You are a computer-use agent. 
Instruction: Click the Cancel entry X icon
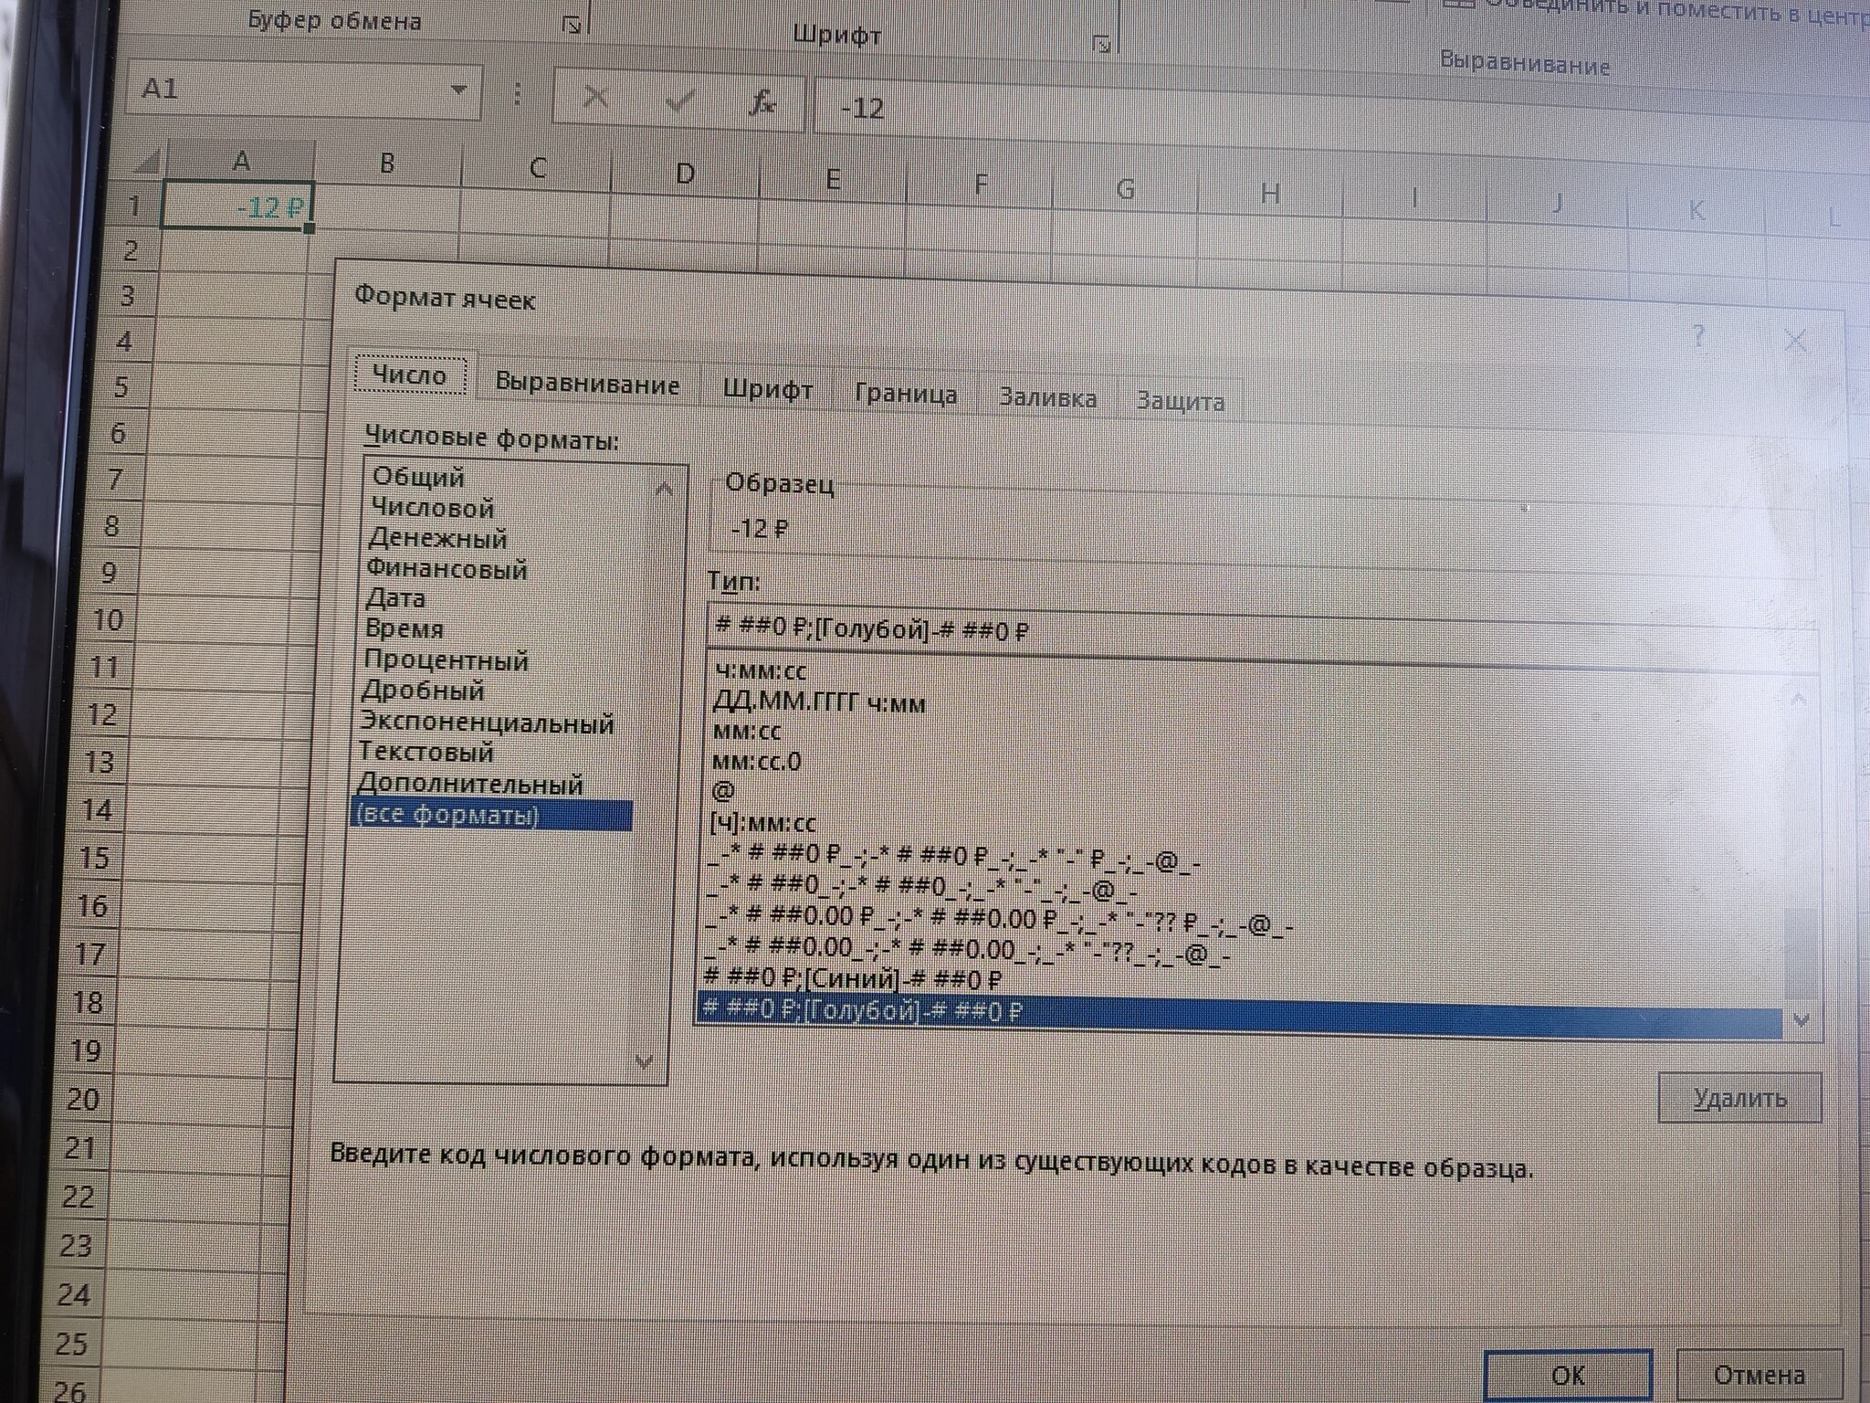(x=596, y=96)
